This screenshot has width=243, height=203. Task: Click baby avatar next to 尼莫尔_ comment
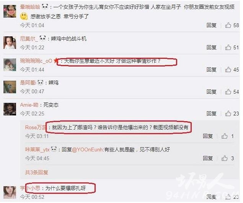point(10,42)
